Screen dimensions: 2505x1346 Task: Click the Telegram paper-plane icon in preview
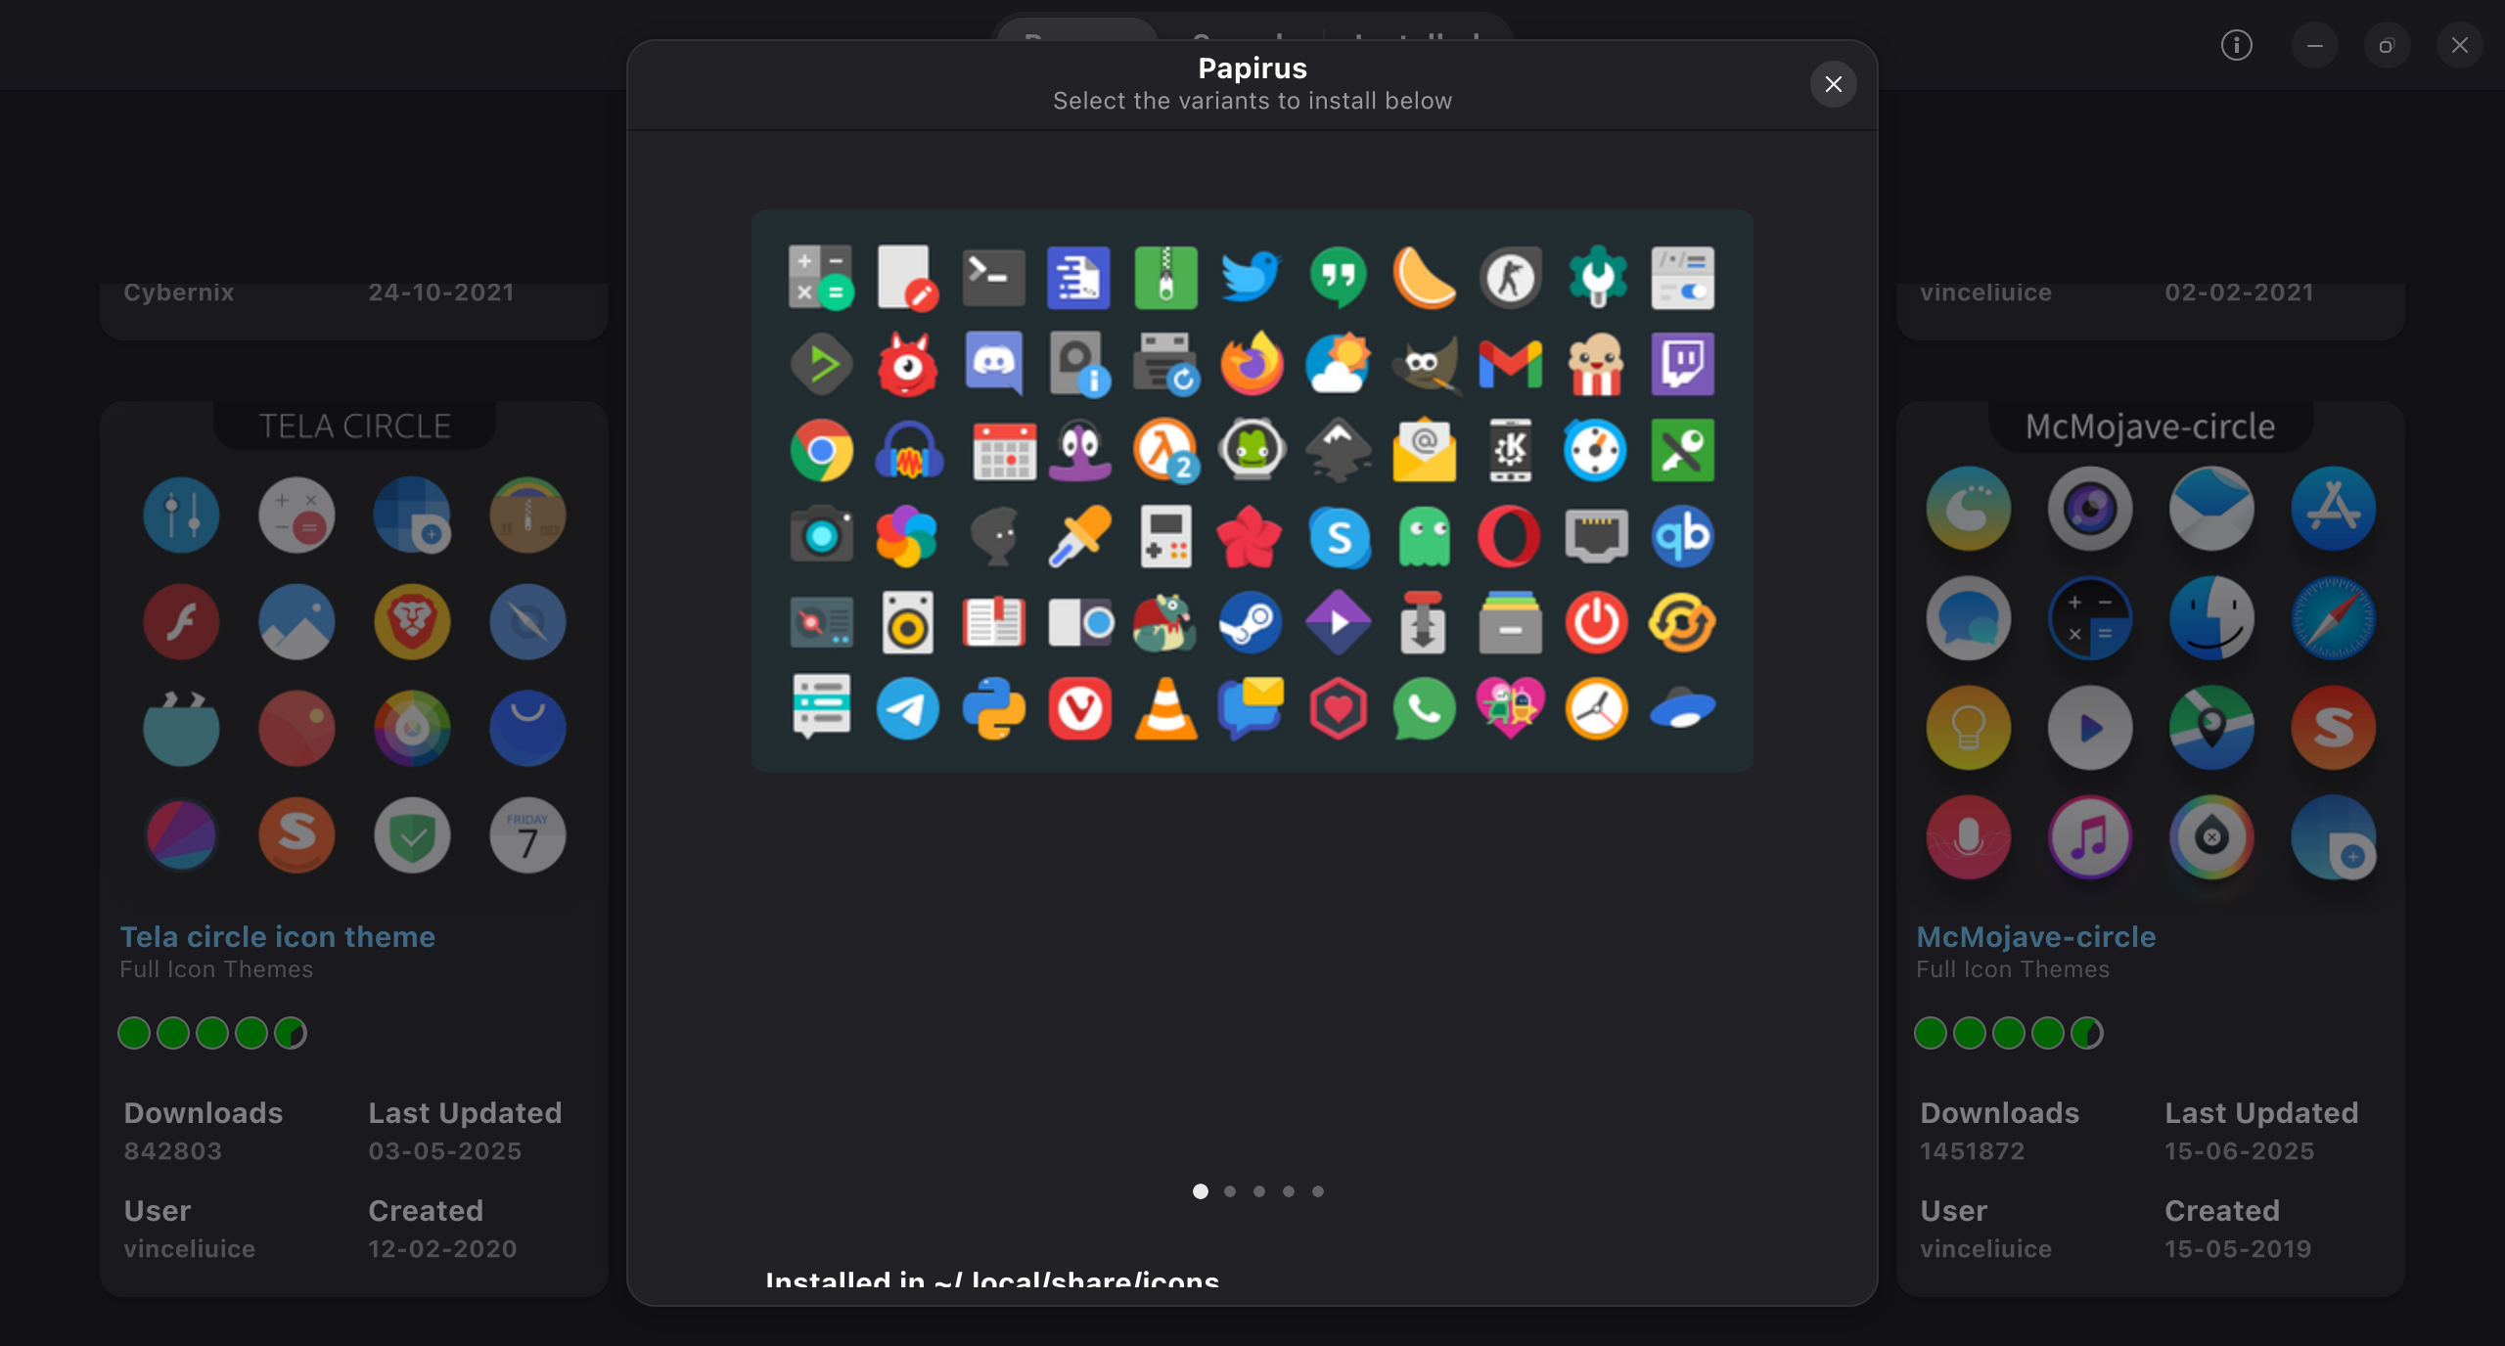click(907, 708)
